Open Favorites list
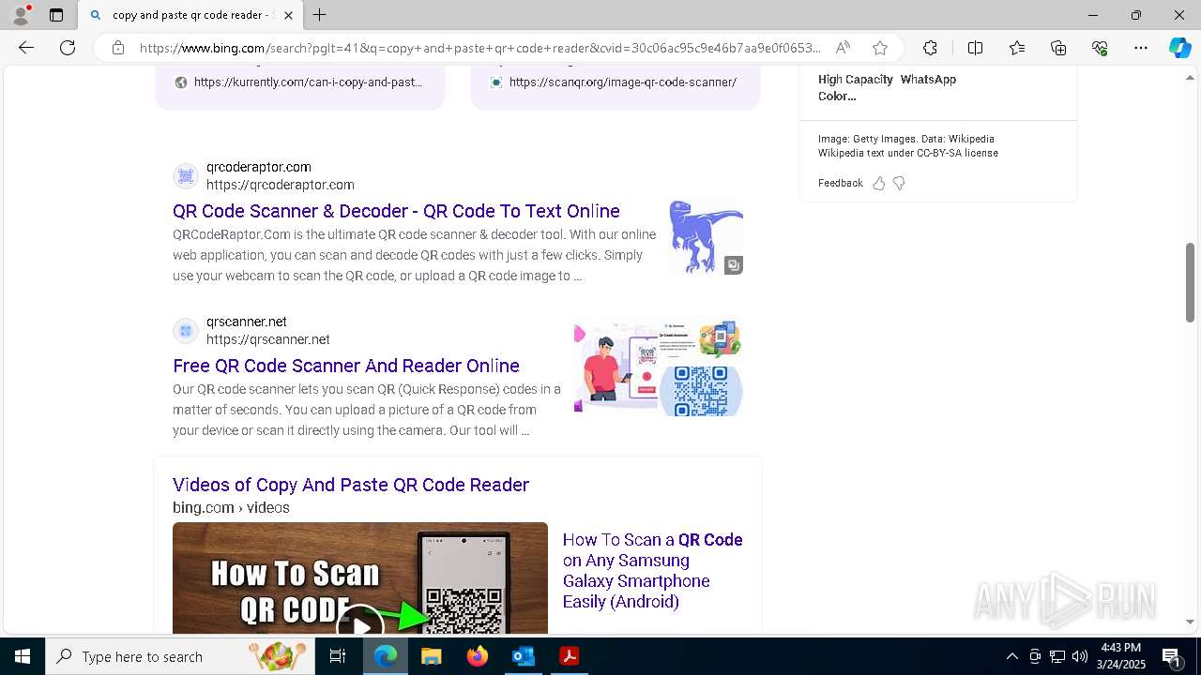Viewport: 1201px width, 675px height. [x=1017, y=48]
